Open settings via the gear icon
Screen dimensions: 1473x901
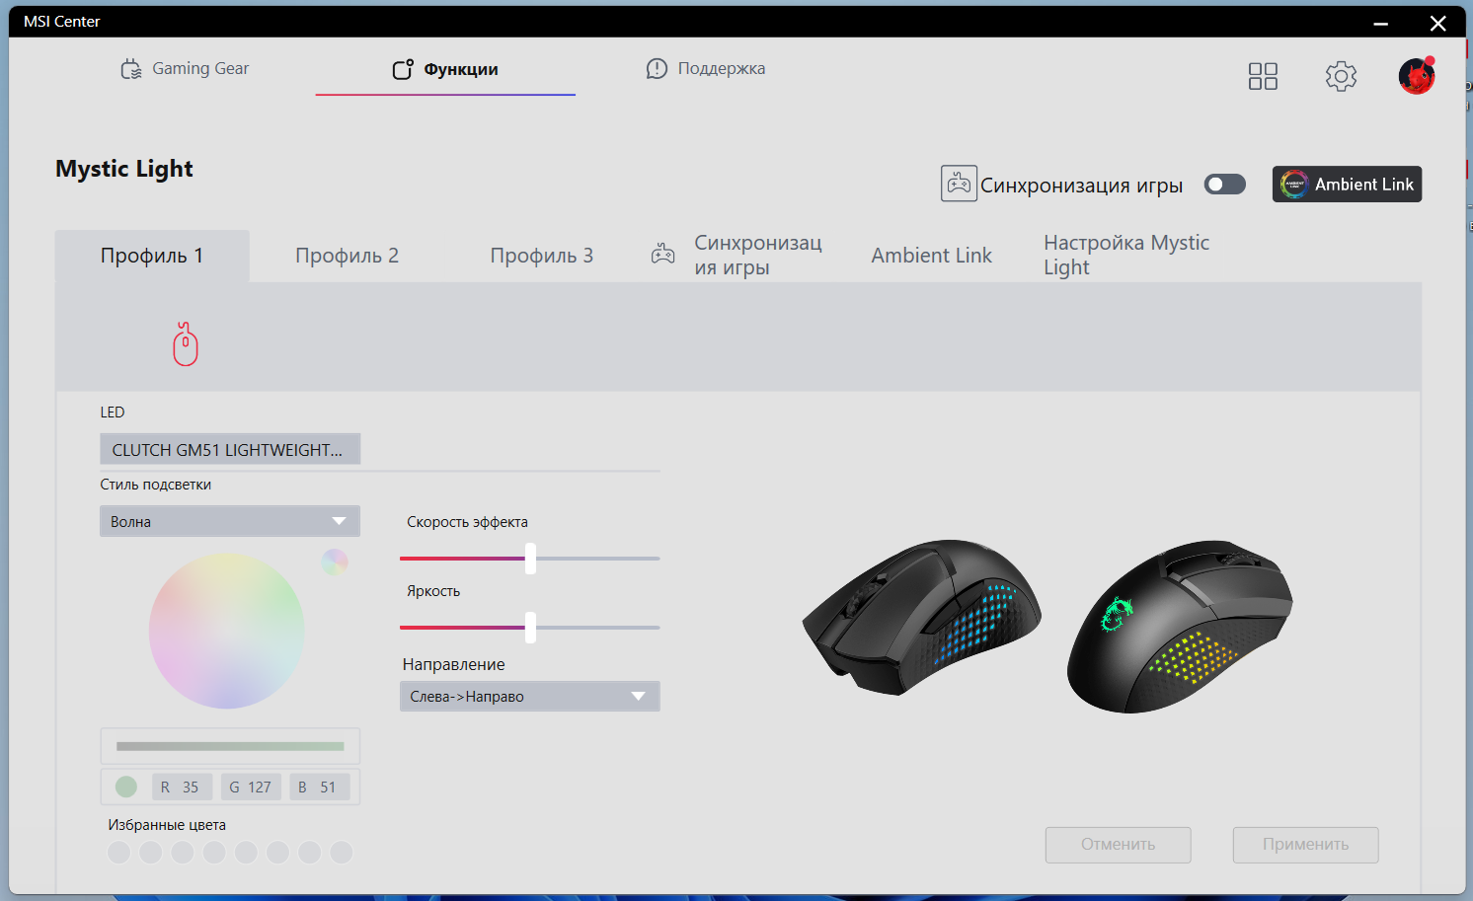(x=1341, y=76)
